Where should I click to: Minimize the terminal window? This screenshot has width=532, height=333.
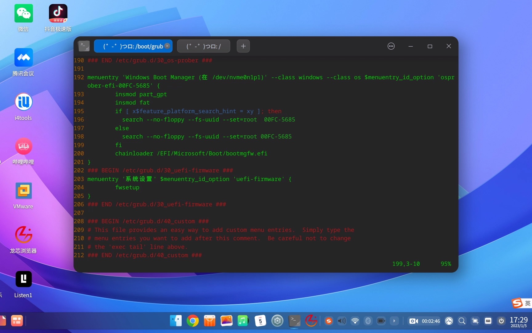click(x=410, y=46)
